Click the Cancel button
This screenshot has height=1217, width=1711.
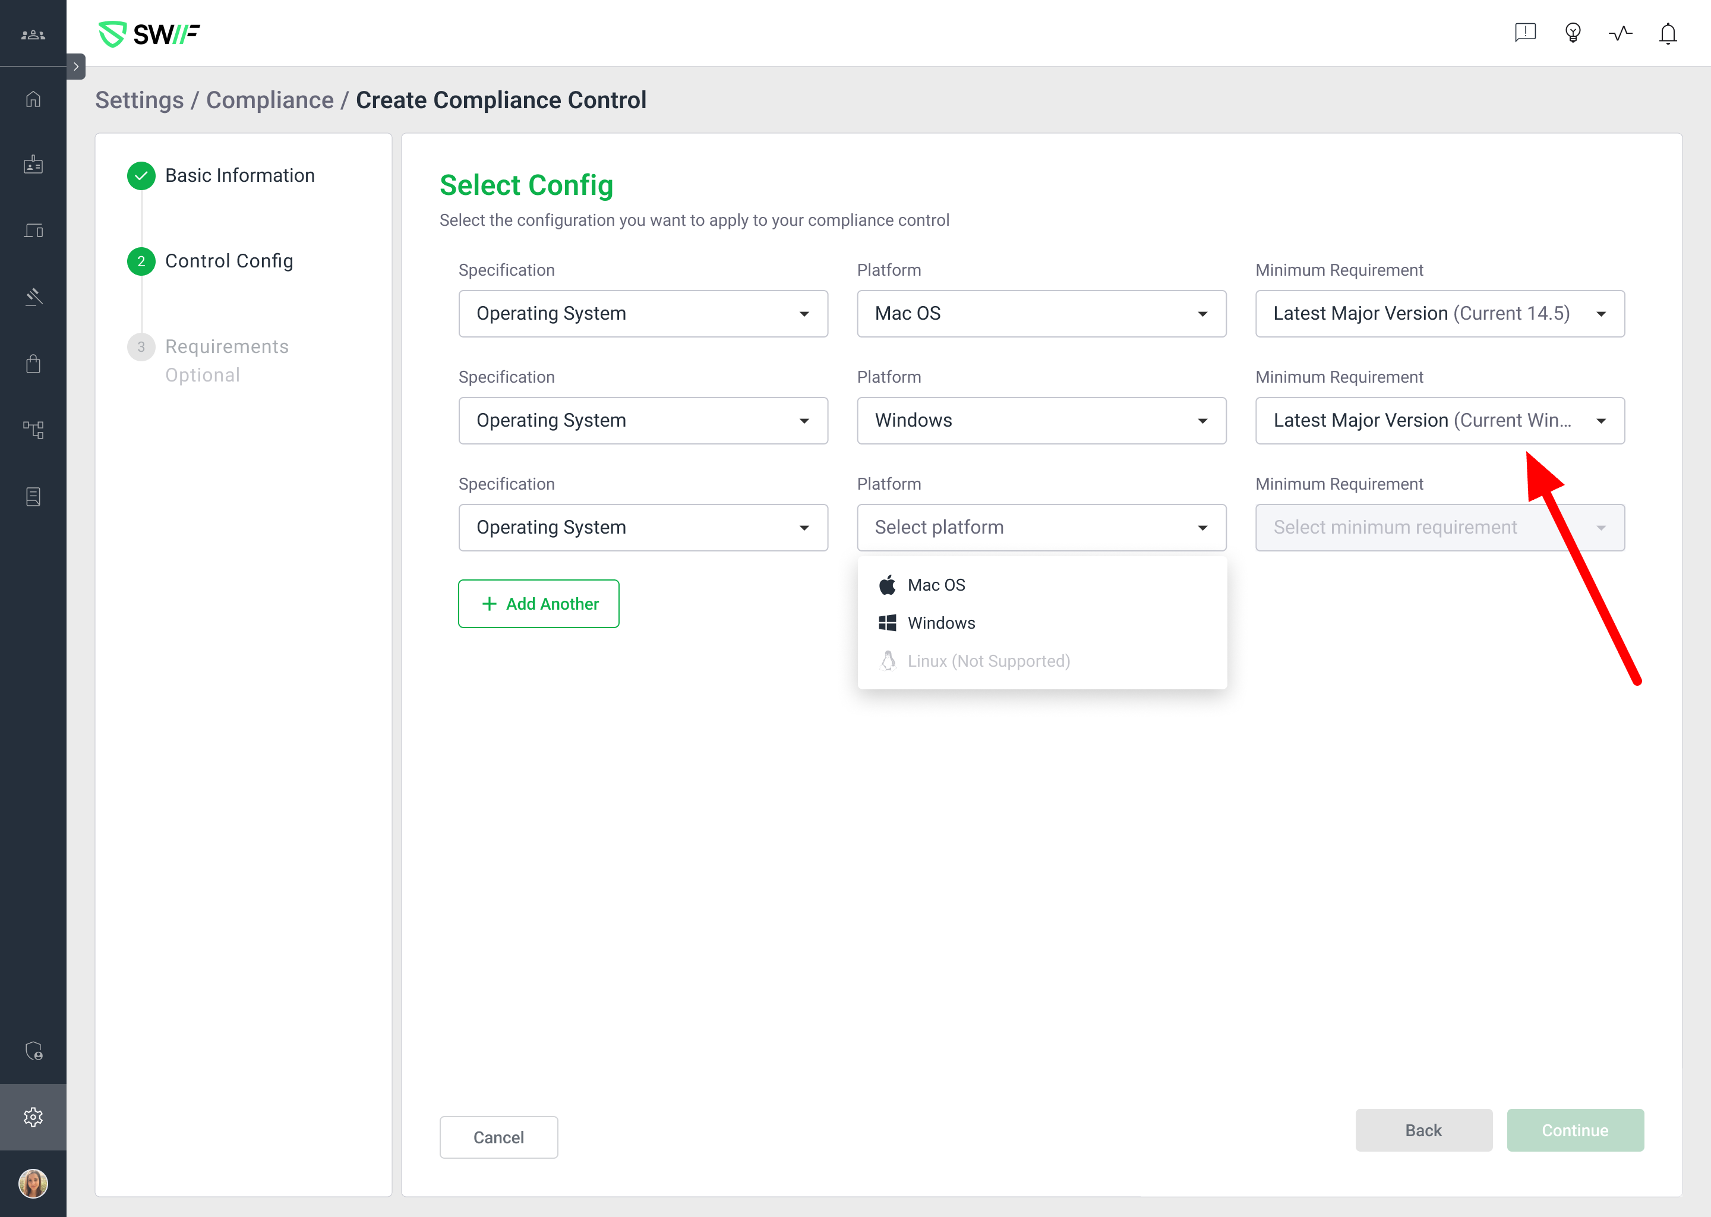(498, 1137)
